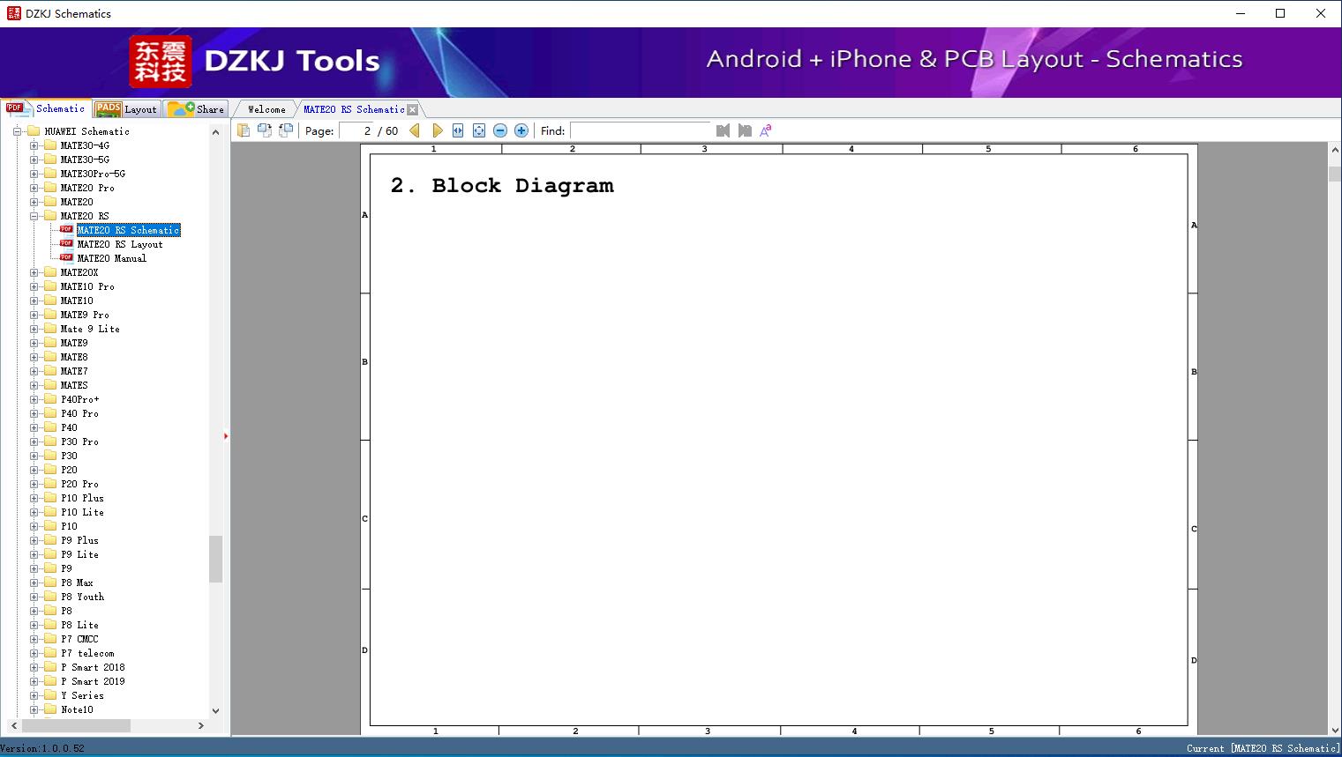The width and height of the screenshot is (1342, 757).
Task: Click the folder icon next to HUAWEI Schematic
Action: click(34, 131)
